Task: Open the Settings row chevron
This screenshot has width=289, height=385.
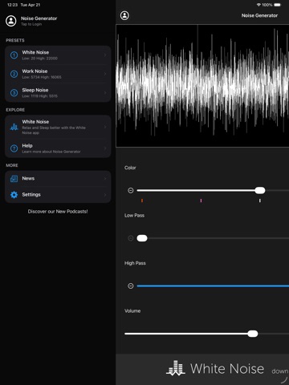Action: coord(105,195)
